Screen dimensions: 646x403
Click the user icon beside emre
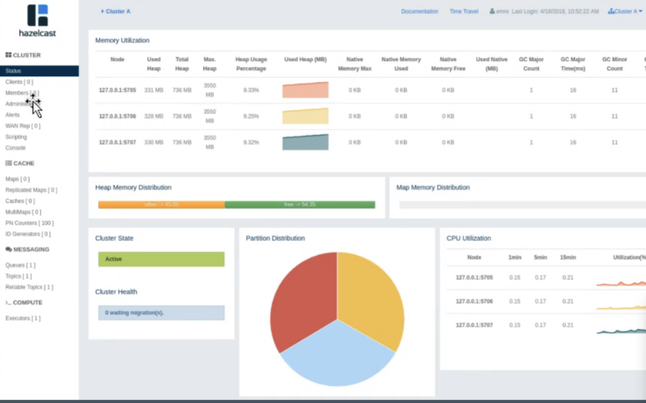pyautogui.click(x=492, y=11)
